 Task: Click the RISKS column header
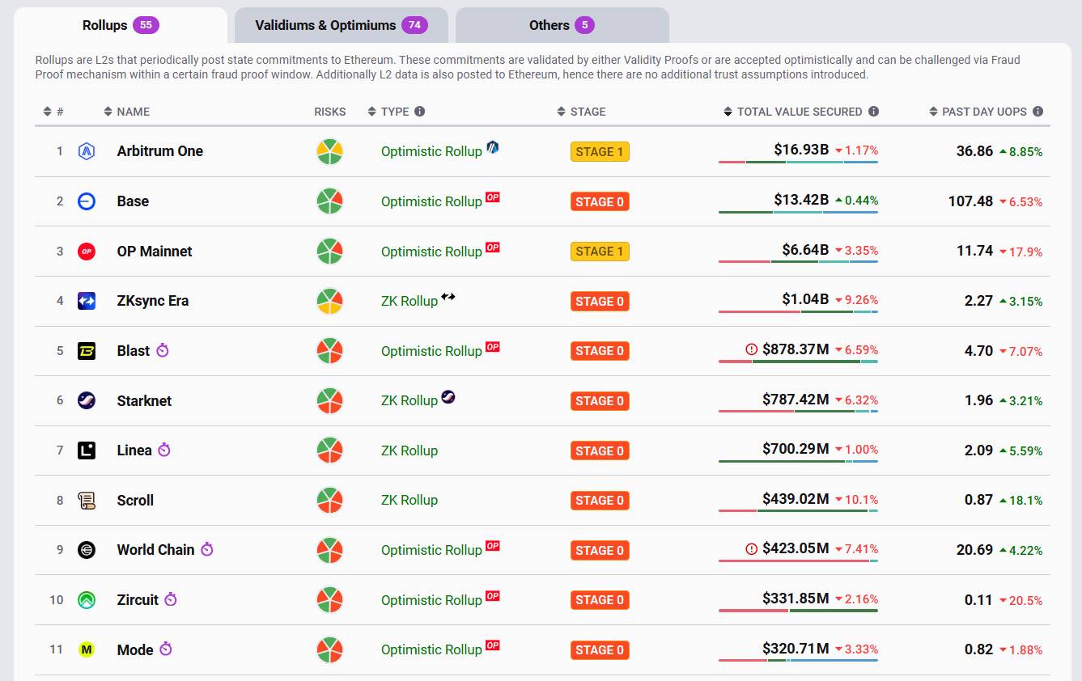click(330, 112)
